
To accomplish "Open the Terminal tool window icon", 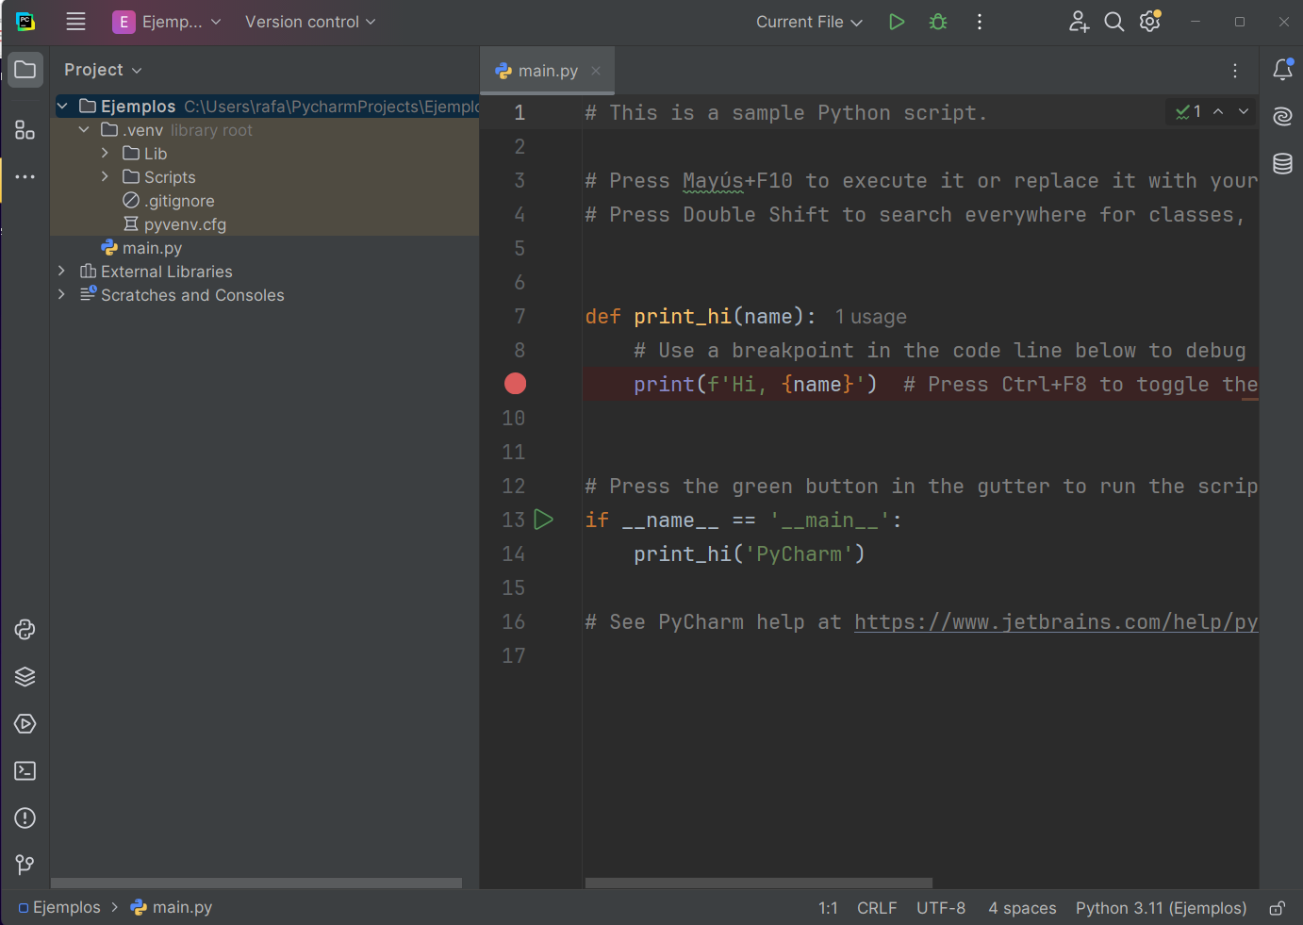I will (x=25, y=770).
